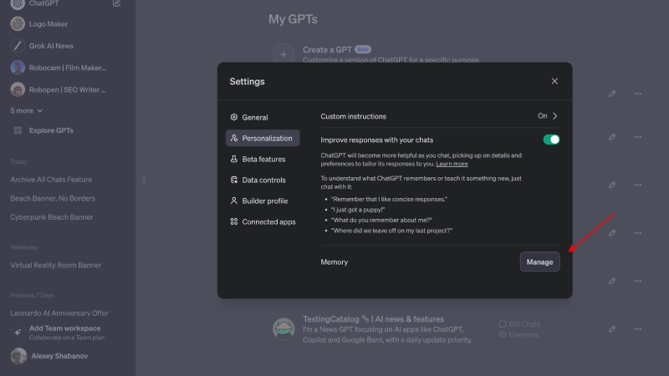Screen dimensions: 669x376
Task: Expand the '5 more' GPTs list
Action: tap(27, 110)
